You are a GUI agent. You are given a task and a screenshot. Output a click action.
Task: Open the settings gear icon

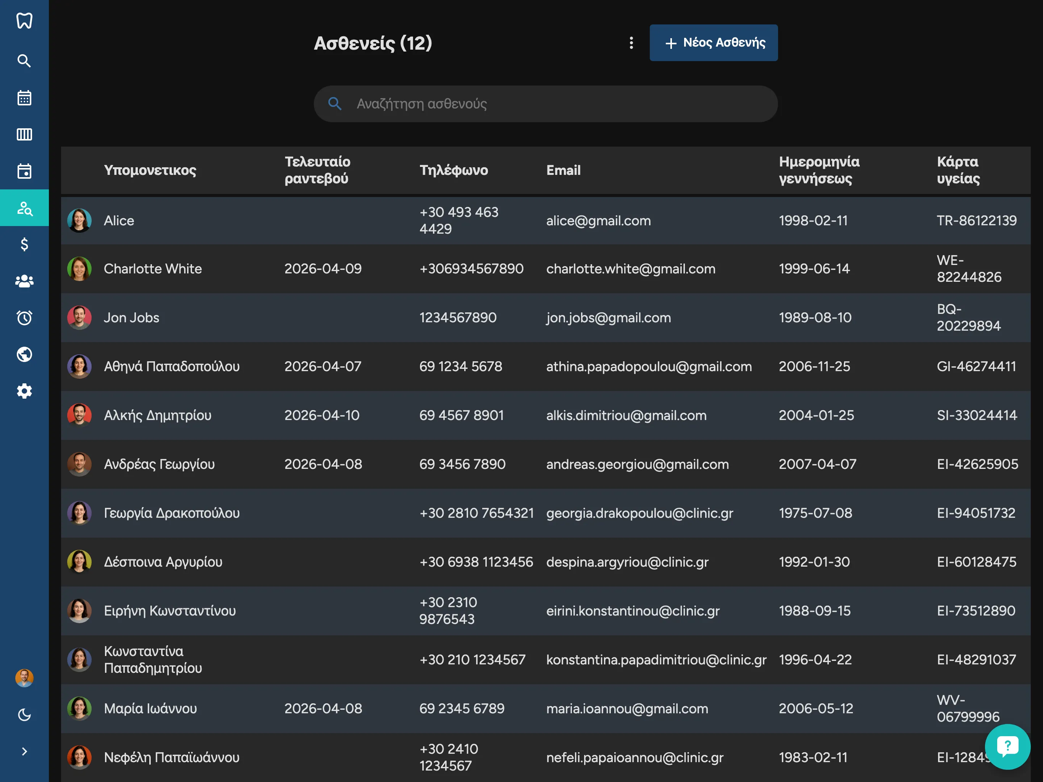pyautogui.click(x=24, y=391)
